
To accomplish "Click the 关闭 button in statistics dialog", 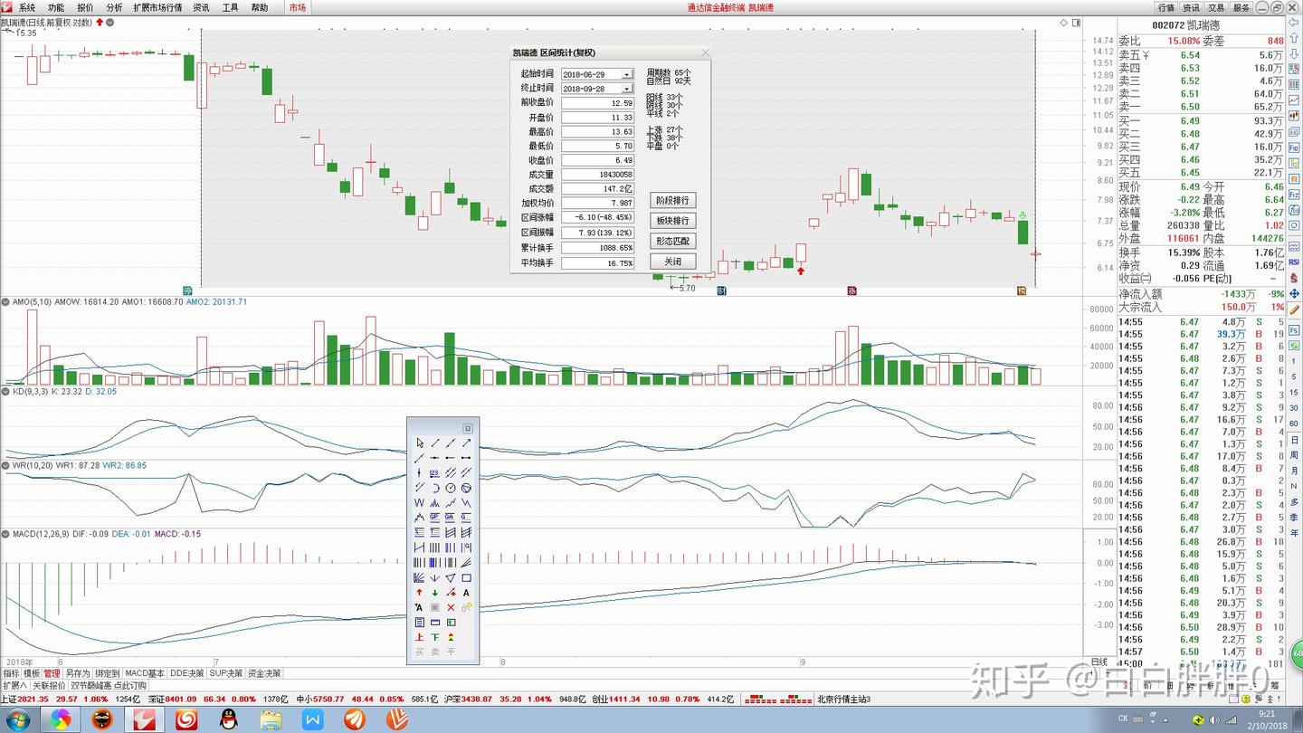I will (673, 262).
